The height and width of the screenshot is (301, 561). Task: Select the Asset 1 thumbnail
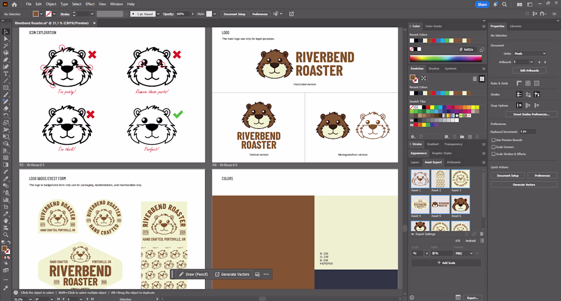(x=420, y=179)
